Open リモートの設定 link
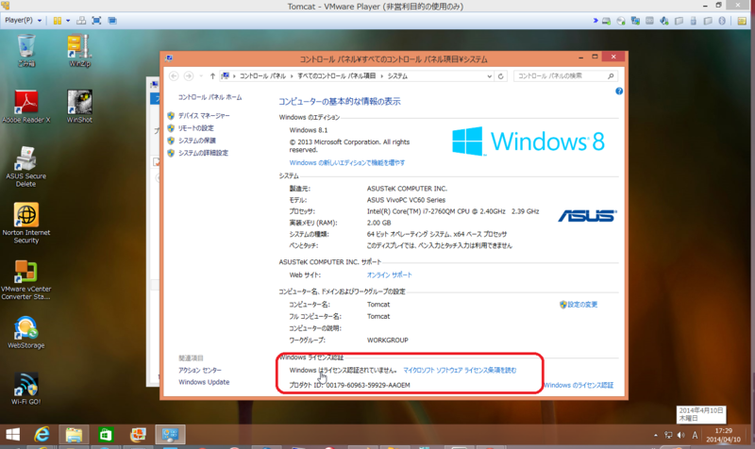The image size is (755, 449). pyautogui.click(x=196, y=128)
